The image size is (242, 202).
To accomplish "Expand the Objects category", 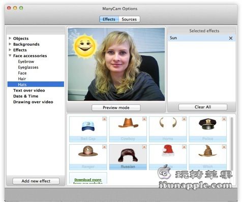I will click(10, 38).
